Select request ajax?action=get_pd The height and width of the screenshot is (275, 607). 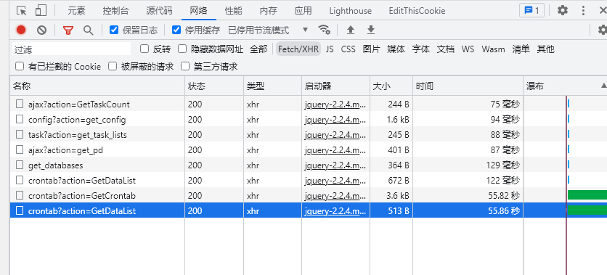tap(65, 150)
